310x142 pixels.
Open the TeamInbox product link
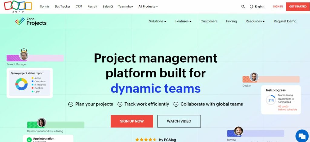pos(126,7)
